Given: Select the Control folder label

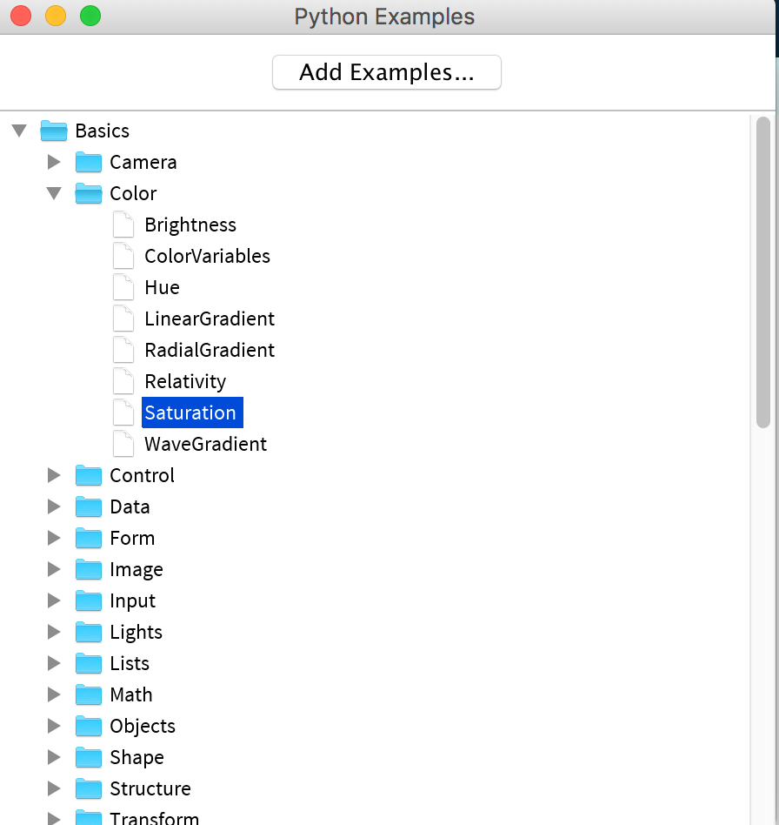Looking at the screenshot, I should [142, 476].
